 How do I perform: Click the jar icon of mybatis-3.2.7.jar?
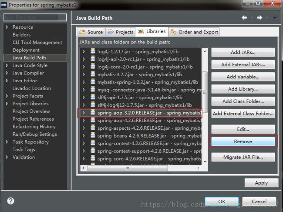[x=93, y=74]
